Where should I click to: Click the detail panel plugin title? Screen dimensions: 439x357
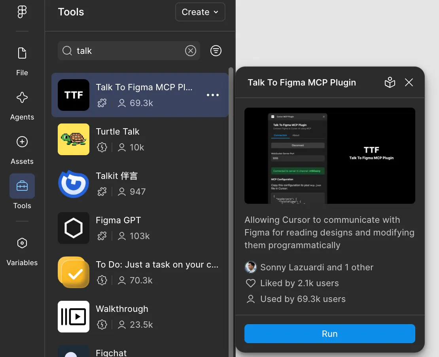click(x=302, y=82)
